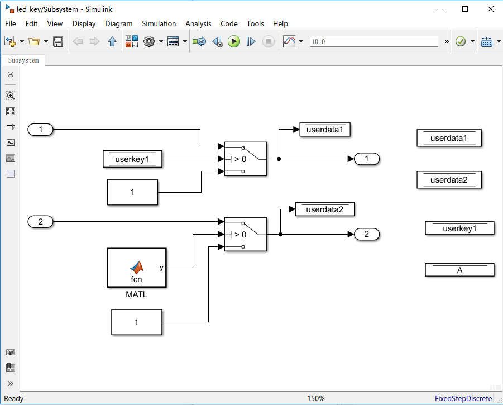Open the Help menu
Screen dimensions: 503x405
(280, 24)
